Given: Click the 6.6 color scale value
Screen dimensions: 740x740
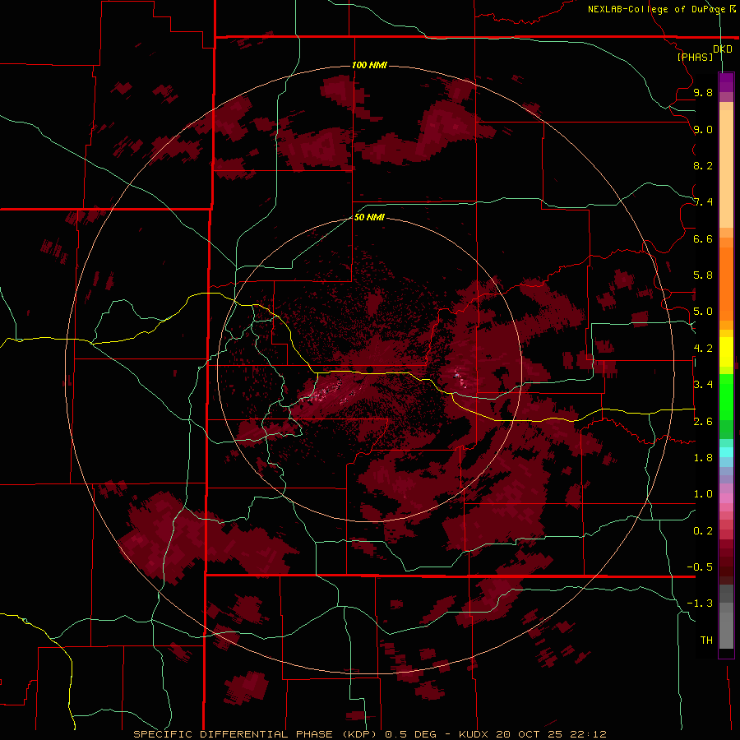Looking at the screenshot, I should (x=703, y=238).
